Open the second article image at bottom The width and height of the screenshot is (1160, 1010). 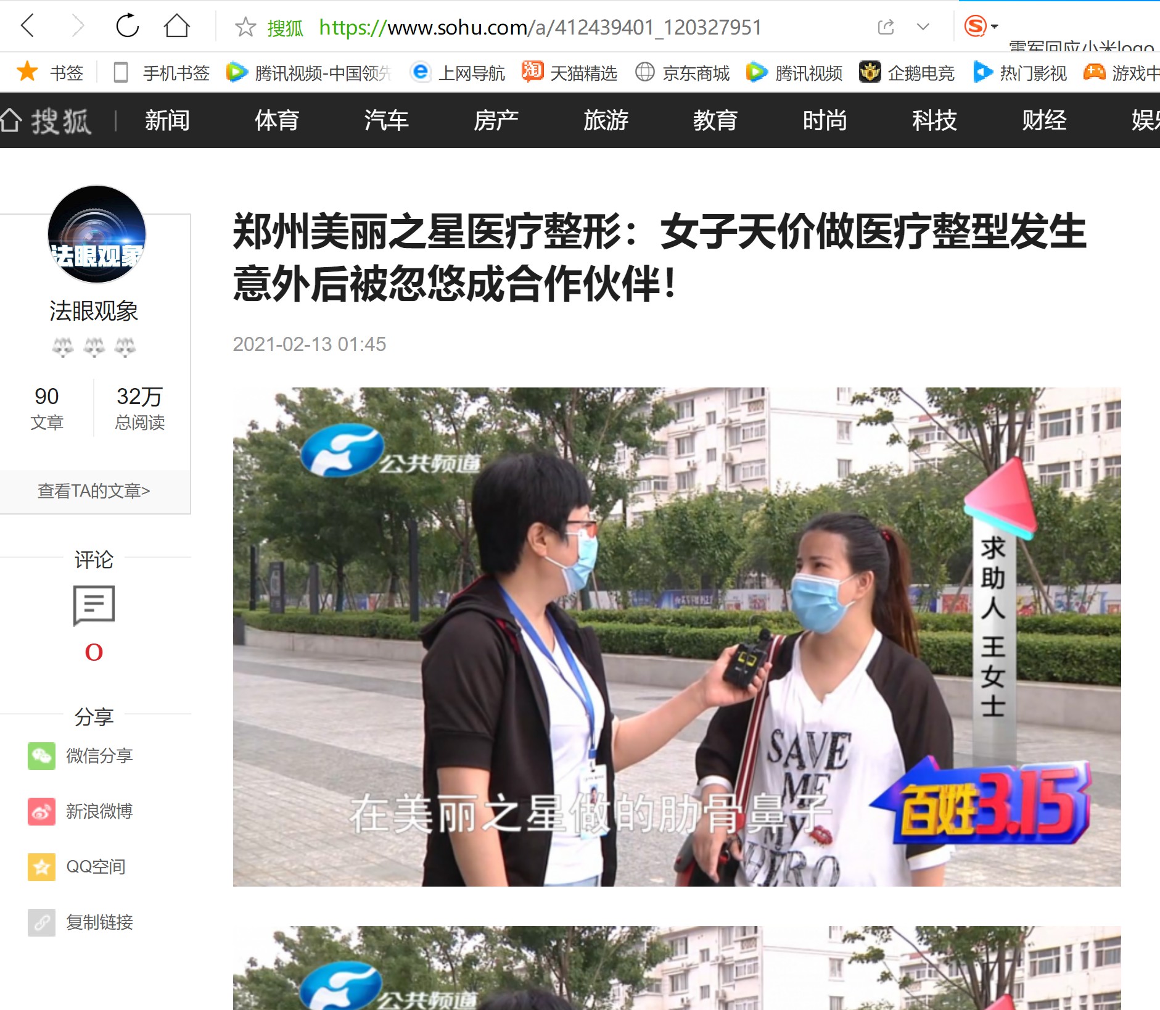click(x=677, y=967)
